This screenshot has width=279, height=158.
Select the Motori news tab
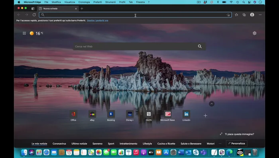[211, 144]
